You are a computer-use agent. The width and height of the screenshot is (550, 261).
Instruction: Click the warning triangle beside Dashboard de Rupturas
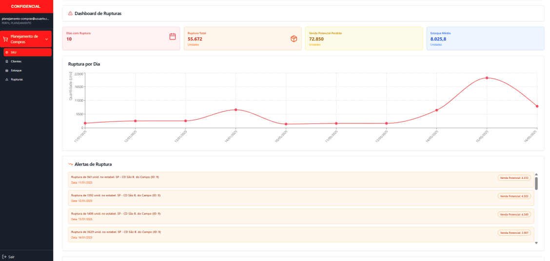click(x=70, y=14)
